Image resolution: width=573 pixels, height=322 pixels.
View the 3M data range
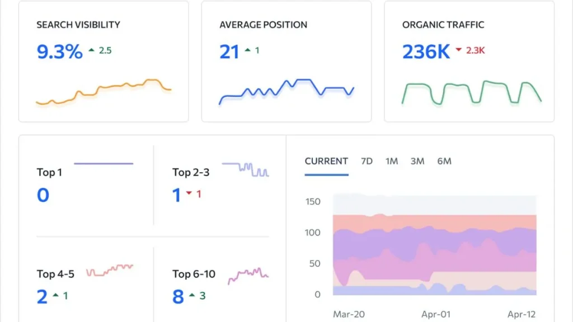coord(417,161)
